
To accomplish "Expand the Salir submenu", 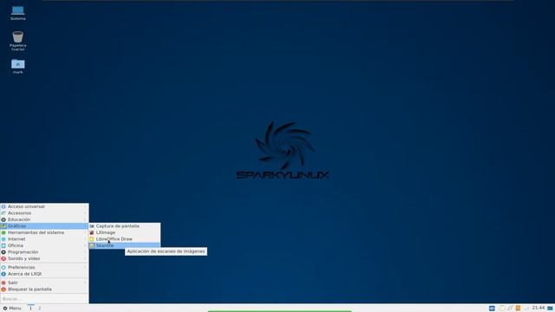I will pos(44,283).
